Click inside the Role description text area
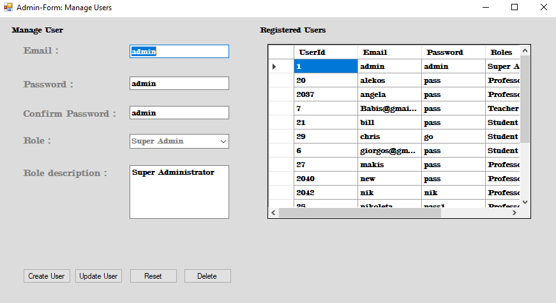The image size is (556, 303). click(x=179, y=192)
